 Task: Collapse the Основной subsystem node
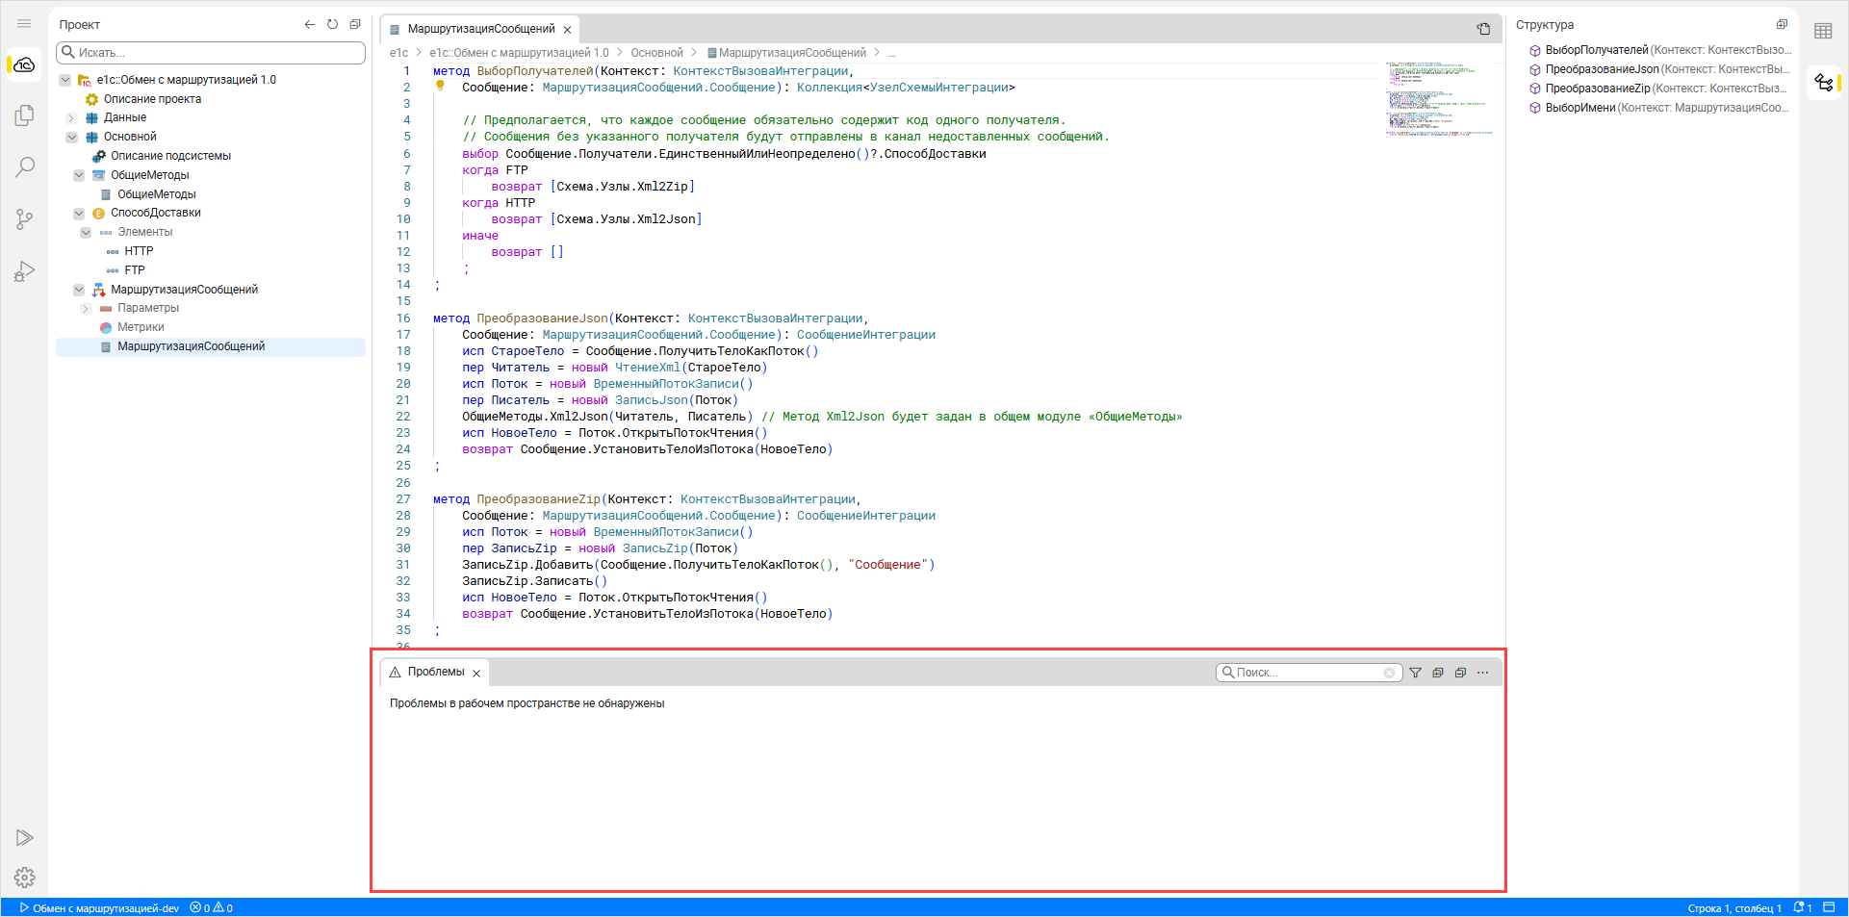tap(71, 137)
